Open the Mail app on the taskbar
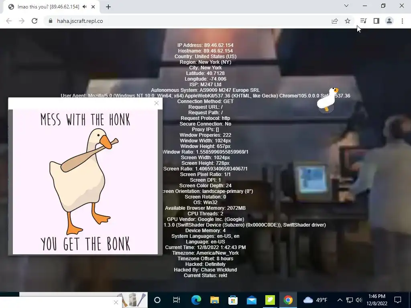 click(251, 300)
